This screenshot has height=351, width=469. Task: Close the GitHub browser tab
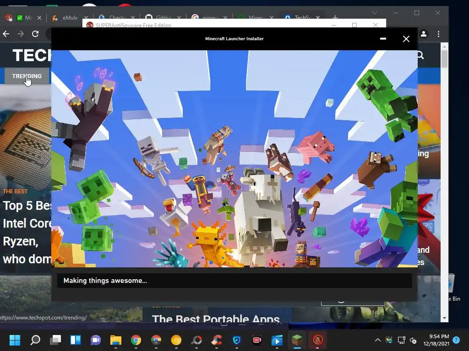click(179, 18)
